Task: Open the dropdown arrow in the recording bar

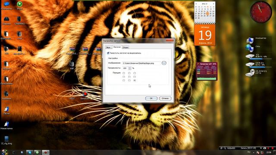Action: [x=261, y=148]
